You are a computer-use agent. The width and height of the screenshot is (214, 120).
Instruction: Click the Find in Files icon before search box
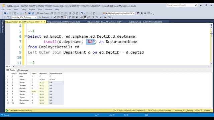[104, 13]
